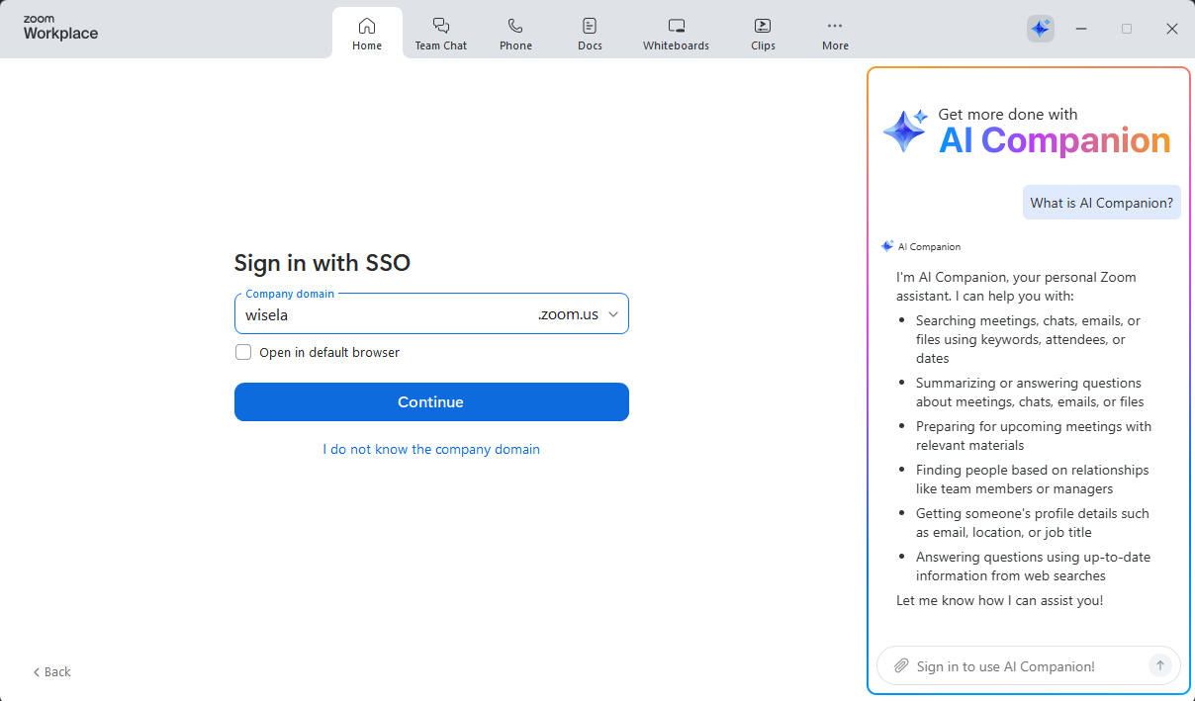Click inside the Company domain field

[386, 314]
